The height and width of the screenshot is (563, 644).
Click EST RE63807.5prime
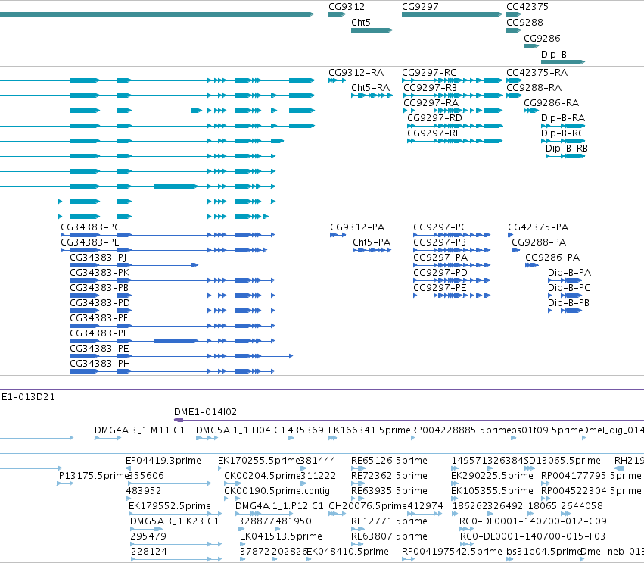[389, 536]
